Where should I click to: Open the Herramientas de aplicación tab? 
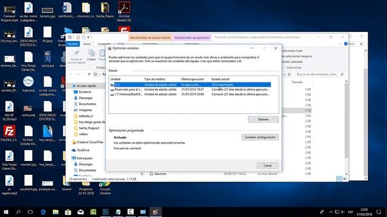[192, 37]
